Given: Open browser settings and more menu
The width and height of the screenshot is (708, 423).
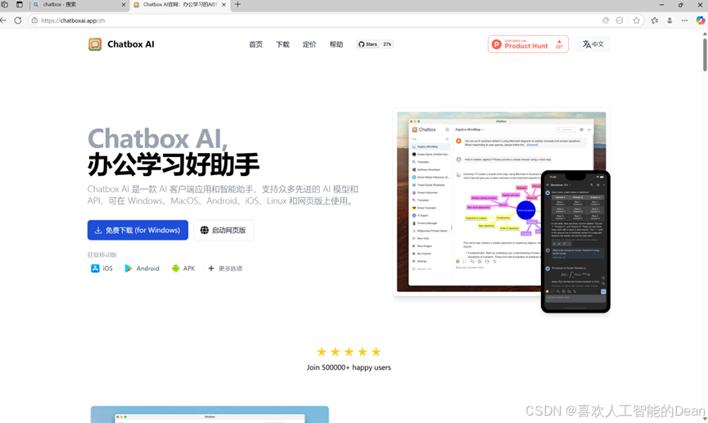Looking at the screenshot, I should [684, 20].
